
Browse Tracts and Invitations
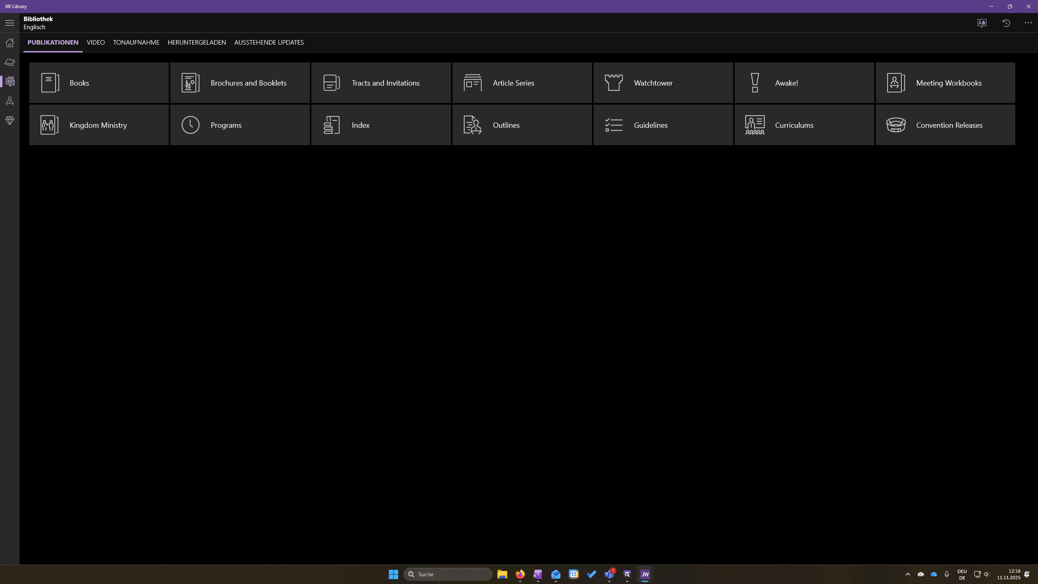pos(381,83)
